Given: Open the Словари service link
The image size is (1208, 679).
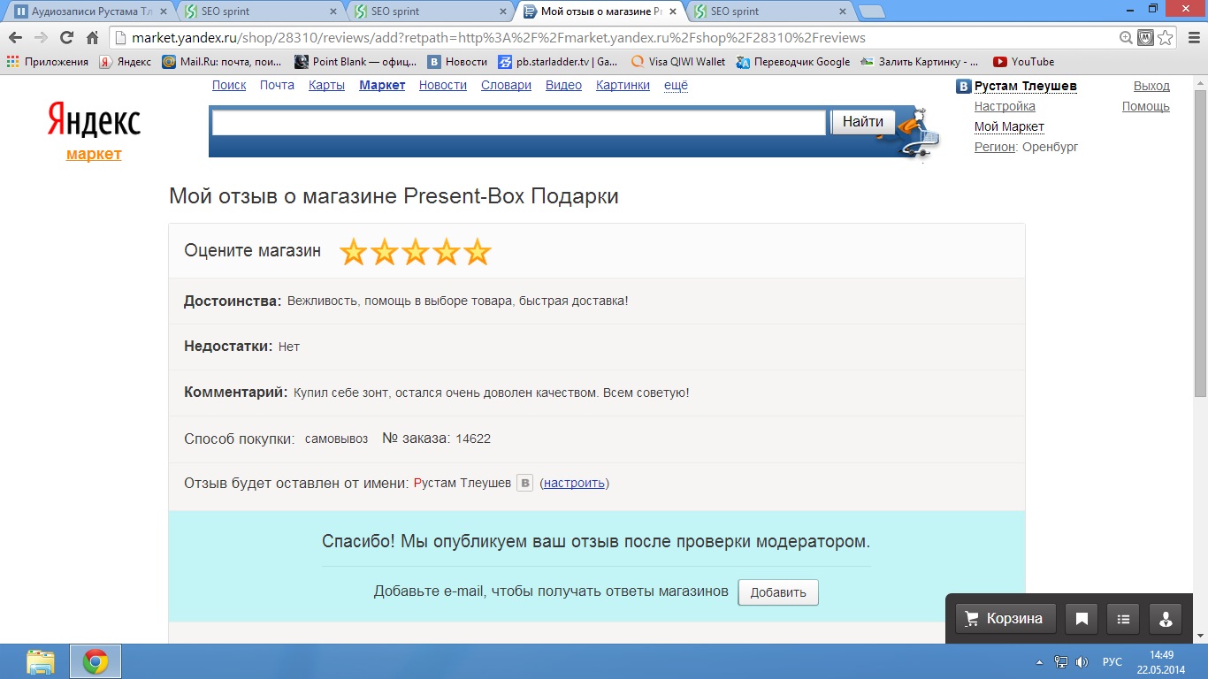Looking at the screenshot, I should 506,85.
